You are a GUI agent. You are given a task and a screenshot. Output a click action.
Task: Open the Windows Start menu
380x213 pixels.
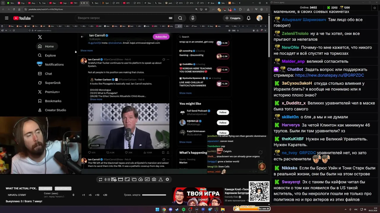[157, 209]
